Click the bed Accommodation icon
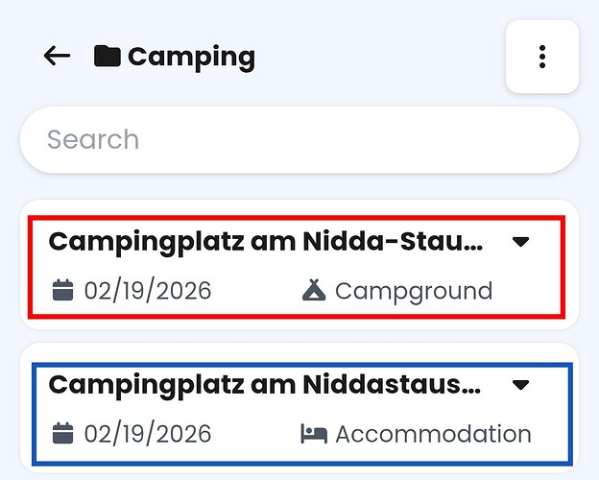The image size is (599, 480). [313, 434]
